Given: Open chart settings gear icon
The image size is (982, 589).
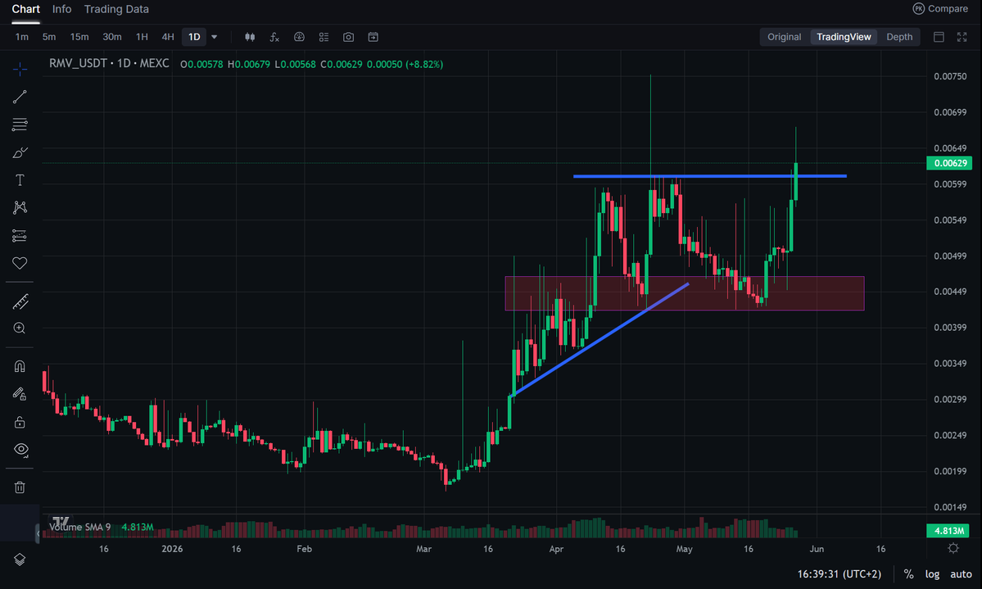Looking at the screenshot, I should [953, 548].
